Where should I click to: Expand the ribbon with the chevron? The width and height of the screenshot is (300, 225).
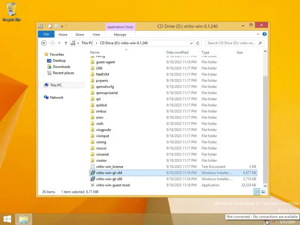[x=258, y=34]
